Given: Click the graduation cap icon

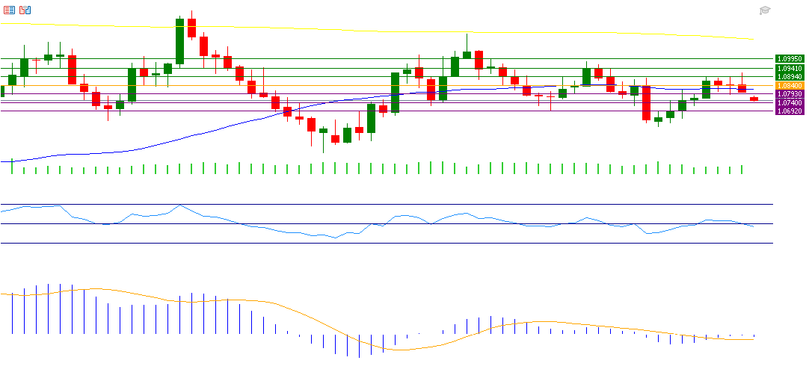Looking at the screenshot, I should tap(765, 10).
